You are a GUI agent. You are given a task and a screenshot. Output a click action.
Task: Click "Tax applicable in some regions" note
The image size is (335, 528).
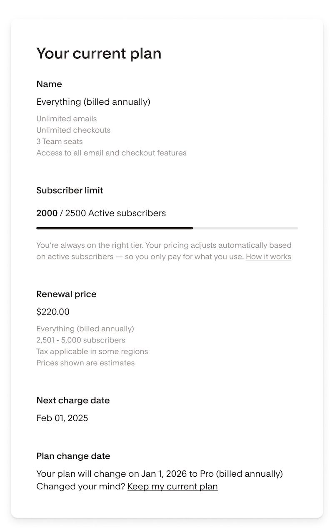click(x=92, y=351)
